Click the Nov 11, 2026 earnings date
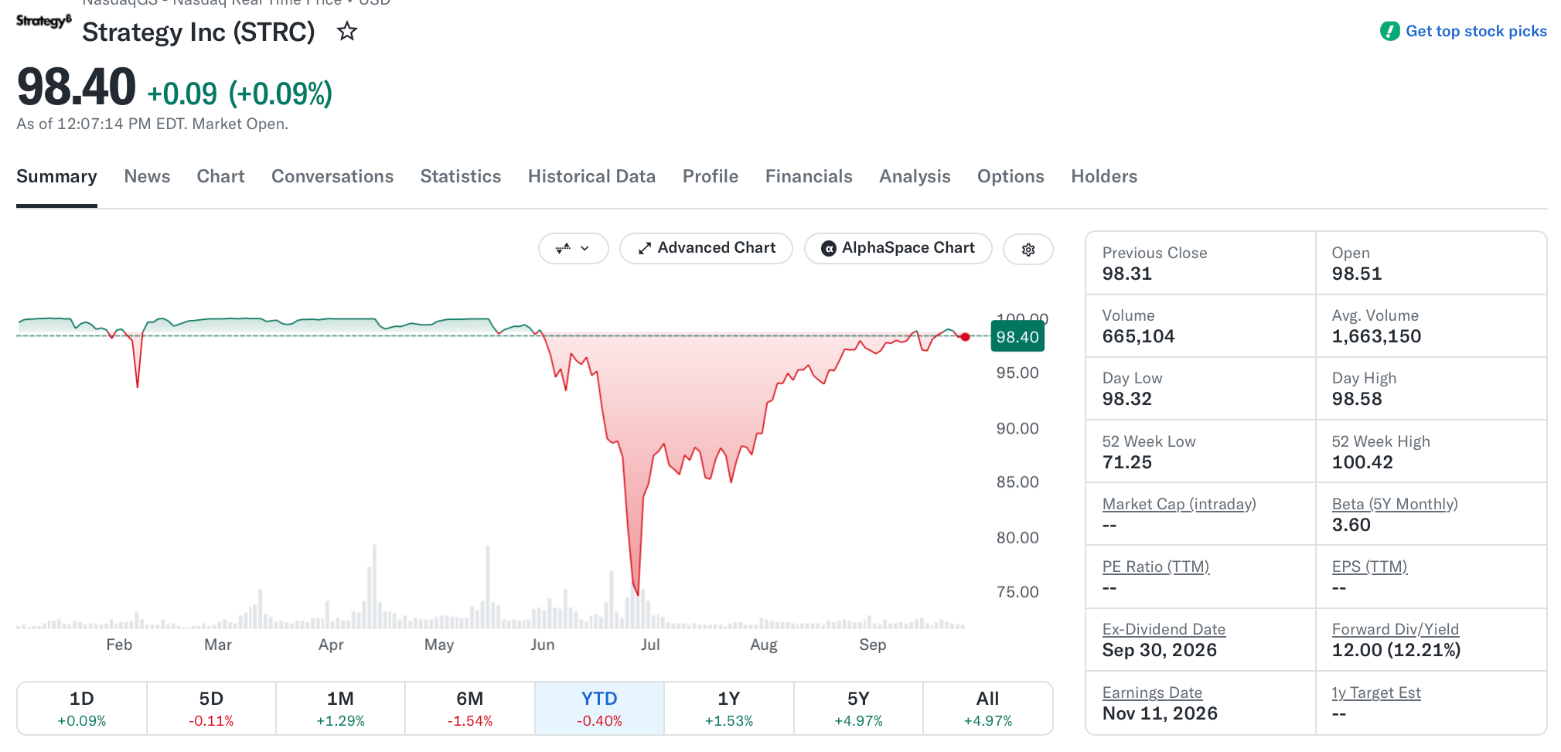Screen dimensions: 1561x752 [1160, 713]
